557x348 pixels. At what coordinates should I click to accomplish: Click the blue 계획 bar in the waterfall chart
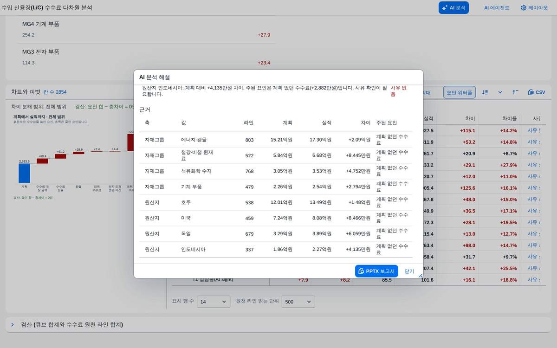pyautogui.click(x=24, y=173)
